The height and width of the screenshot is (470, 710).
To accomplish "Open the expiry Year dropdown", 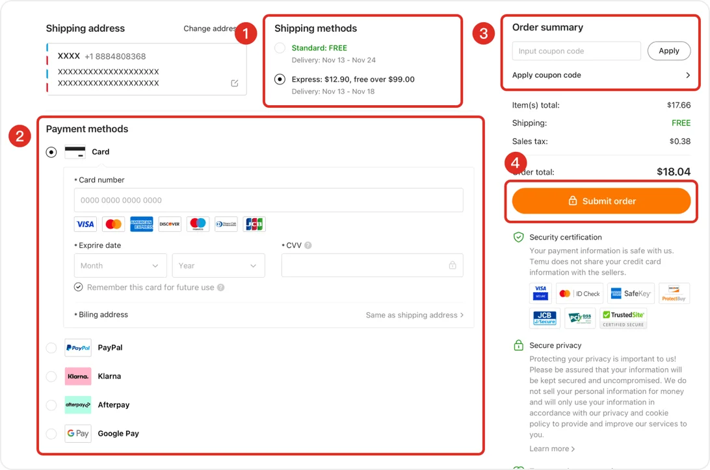I will tap(218, 265).
